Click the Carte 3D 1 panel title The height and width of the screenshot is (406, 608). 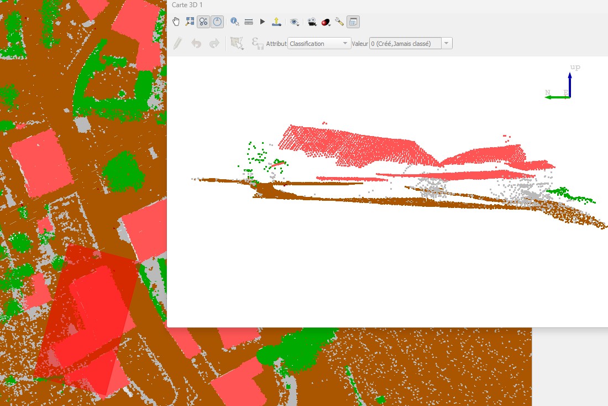187,4
